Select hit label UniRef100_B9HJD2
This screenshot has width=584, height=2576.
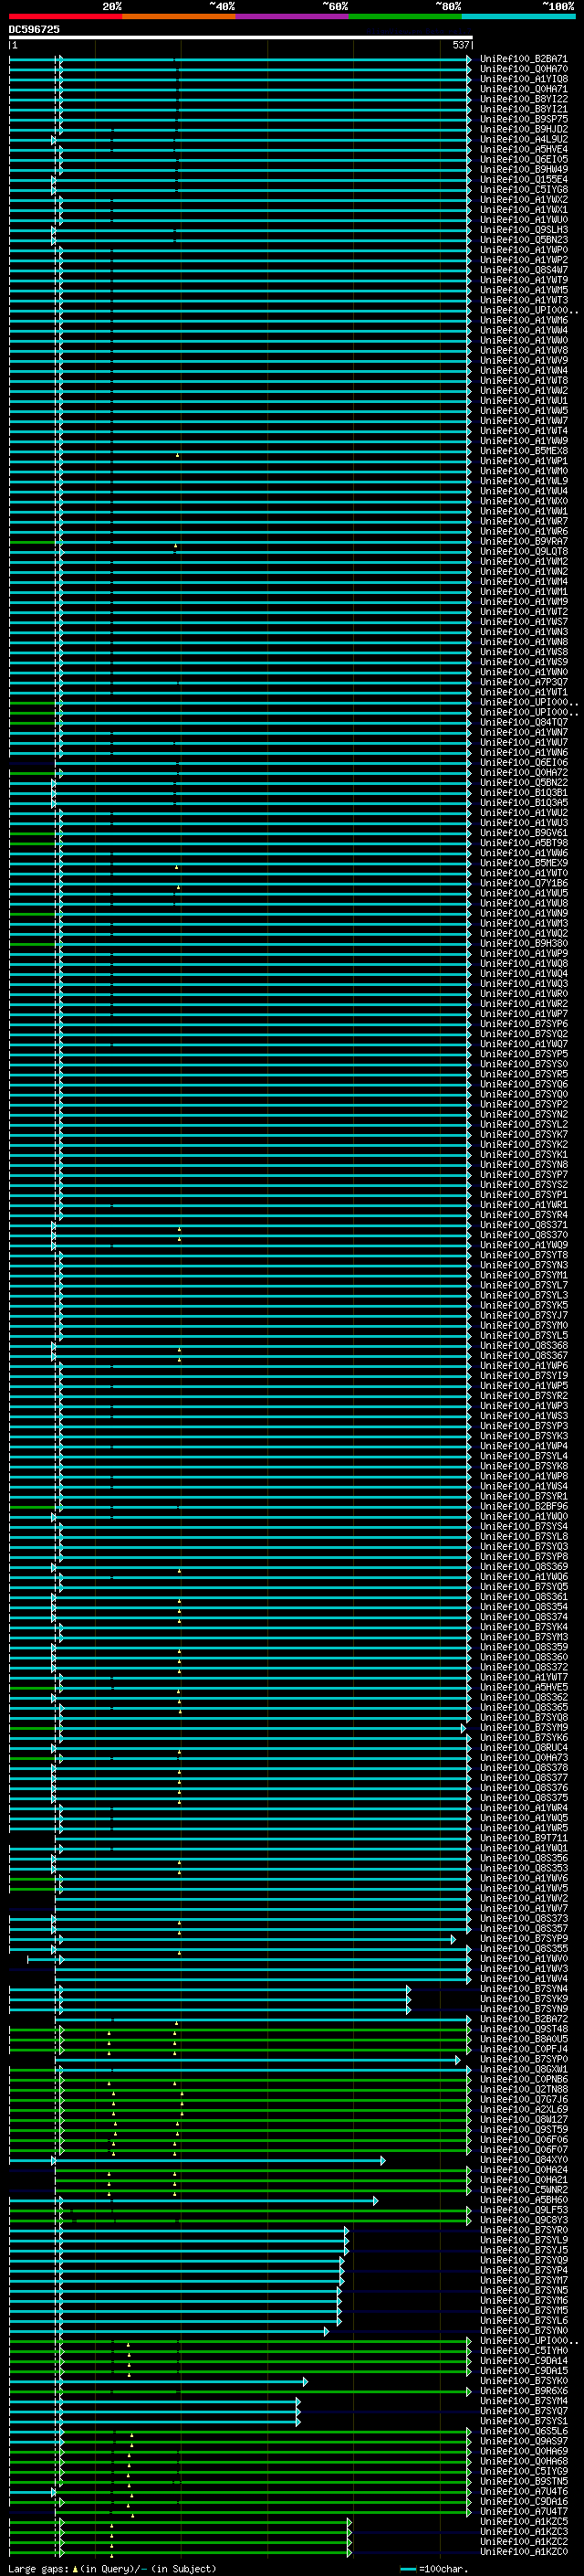coord(524,129)
